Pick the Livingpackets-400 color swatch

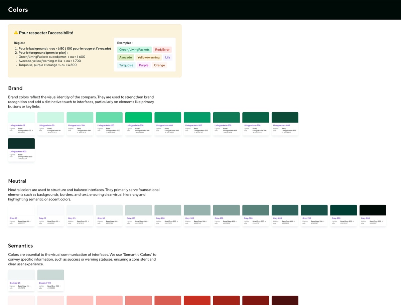click(x=168, y=117)
